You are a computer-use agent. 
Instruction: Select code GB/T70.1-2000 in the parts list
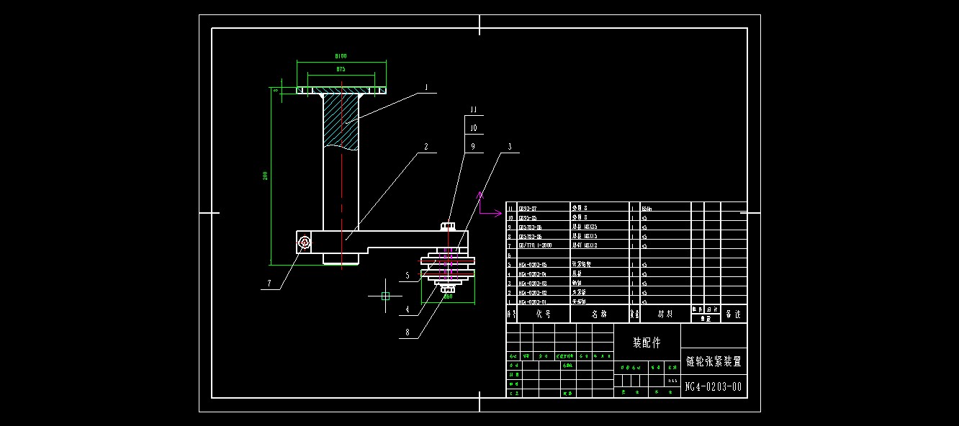point(535,245)
